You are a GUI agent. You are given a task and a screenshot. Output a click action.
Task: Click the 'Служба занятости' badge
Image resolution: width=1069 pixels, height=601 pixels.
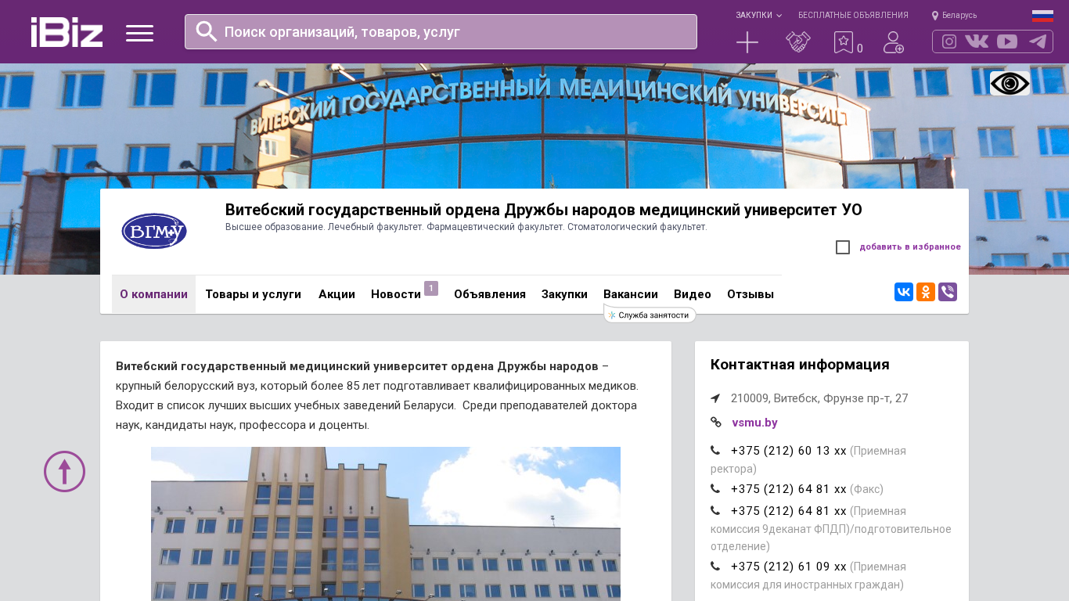click(x=650, y=315)
